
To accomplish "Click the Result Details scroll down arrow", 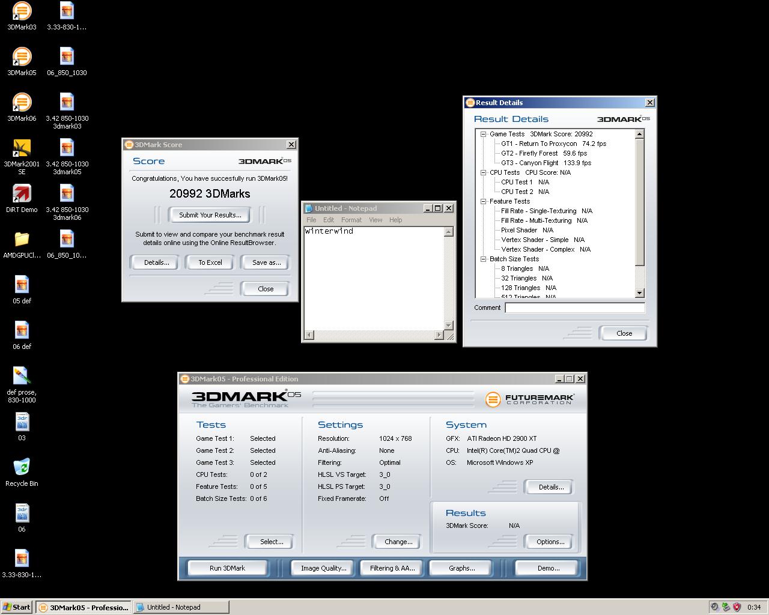I will [640, 293].
